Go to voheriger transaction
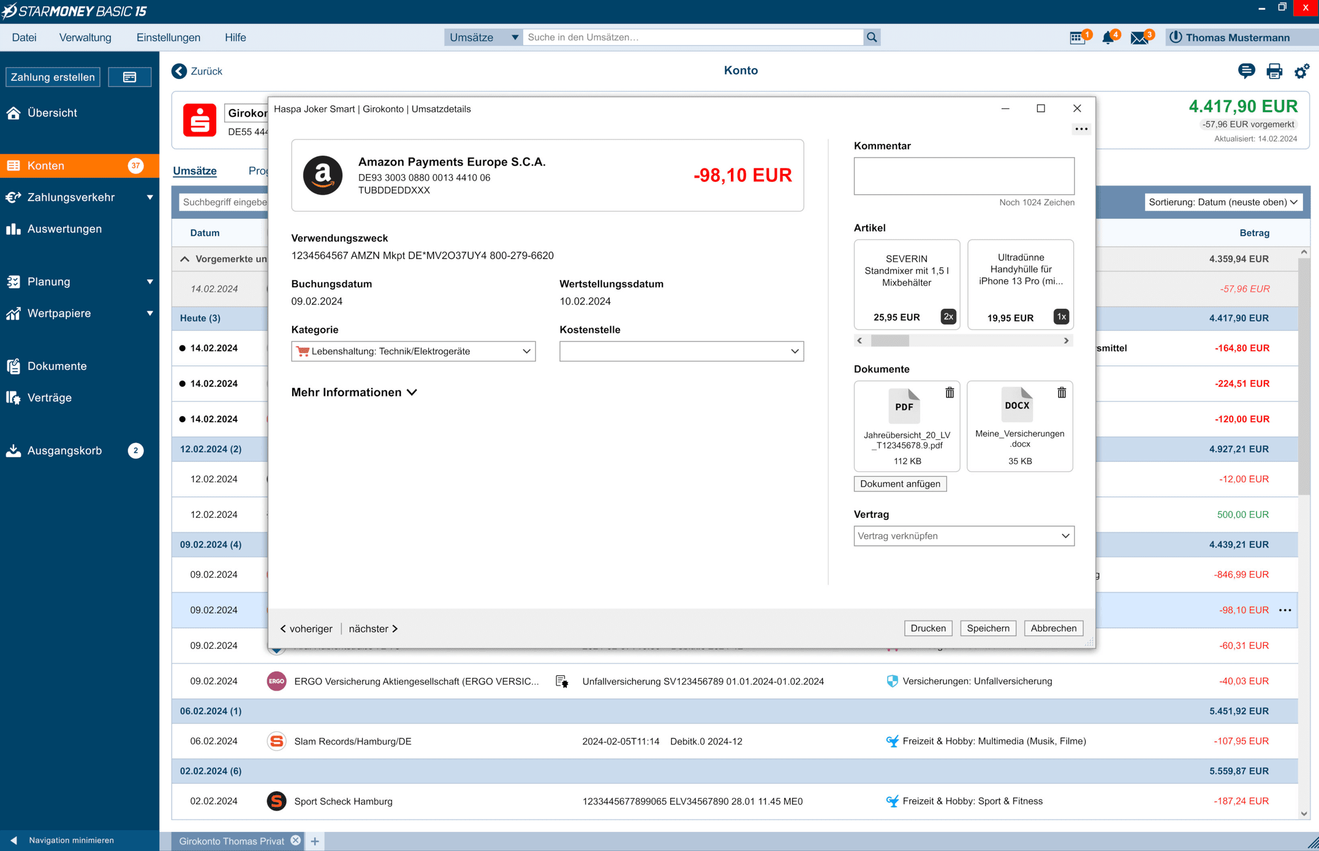Image resolution: width=1319 pixels, height=851 pixels. 306,629
